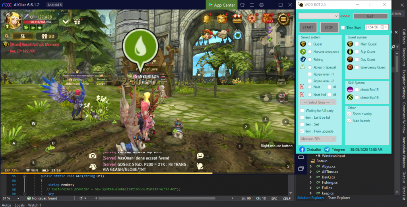Viewport: 407px width, 207px height.
Task: Expand the Fishing.cs tree node
Action: coord(311,182)
